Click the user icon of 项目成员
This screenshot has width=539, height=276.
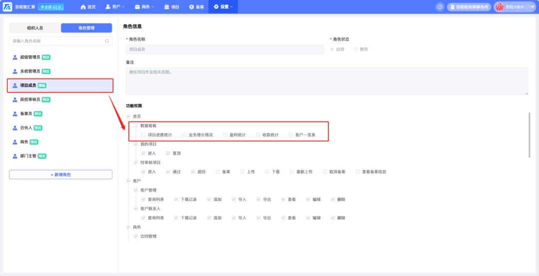15,85
